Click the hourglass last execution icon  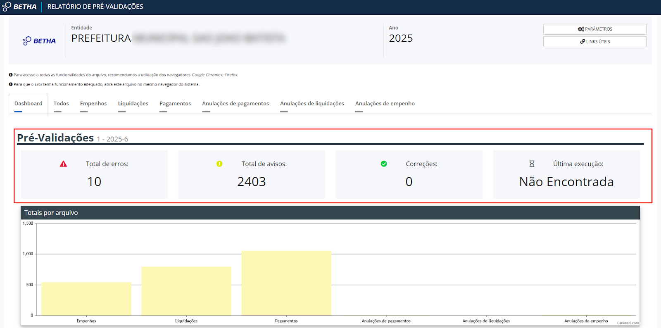pyautogui.click(x=532, y=164)
